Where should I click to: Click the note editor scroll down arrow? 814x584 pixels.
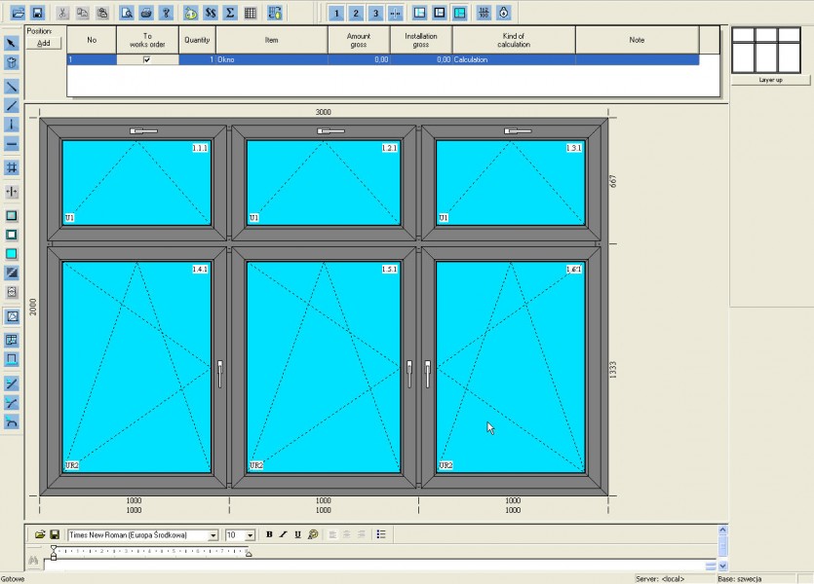point(722,566)
